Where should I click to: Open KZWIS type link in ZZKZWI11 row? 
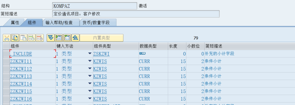point(100,61)
